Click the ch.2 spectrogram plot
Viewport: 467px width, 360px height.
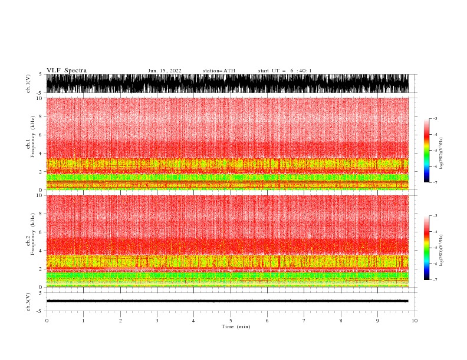(x=227, y=241)
